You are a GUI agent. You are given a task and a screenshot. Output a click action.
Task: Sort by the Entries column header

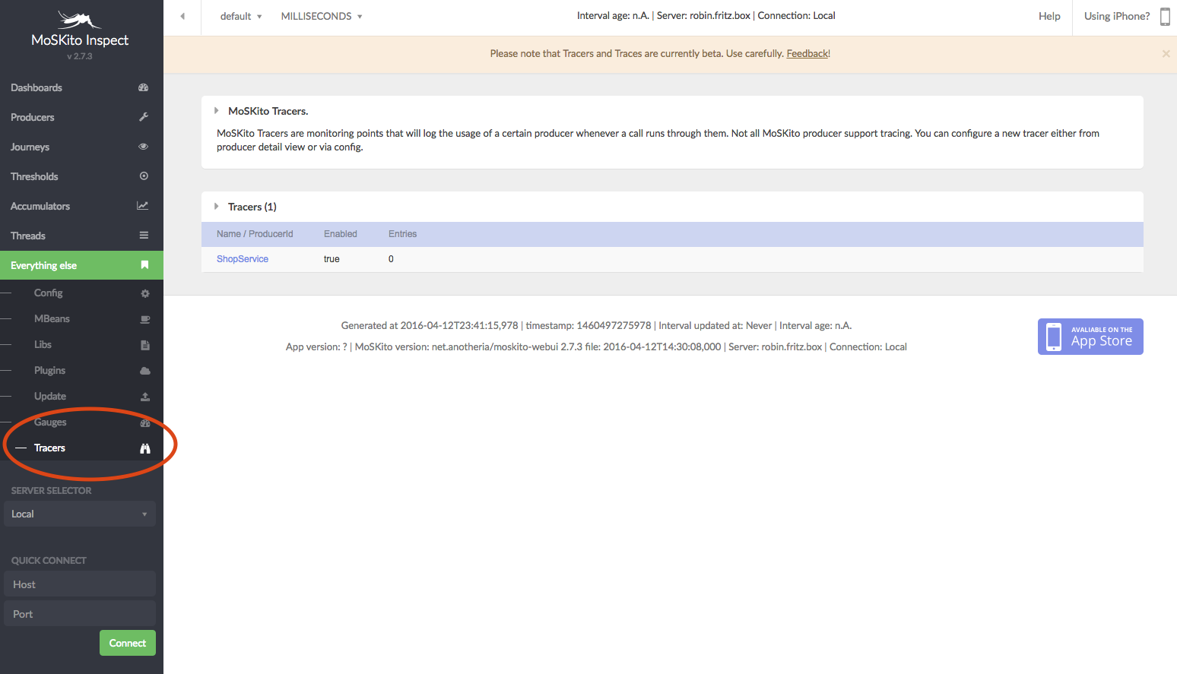[x=402, y=234]
